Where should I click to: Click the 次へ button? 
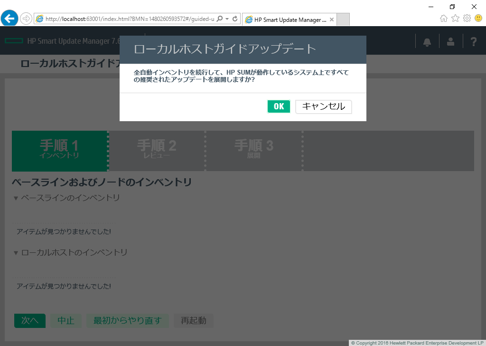click(30, 320)
